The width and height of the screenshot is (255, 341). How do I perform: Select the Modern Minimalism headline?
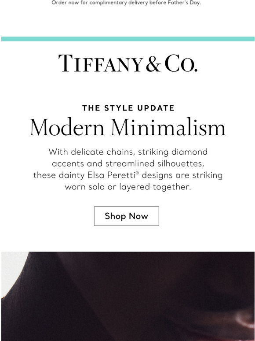coord(127,127)
